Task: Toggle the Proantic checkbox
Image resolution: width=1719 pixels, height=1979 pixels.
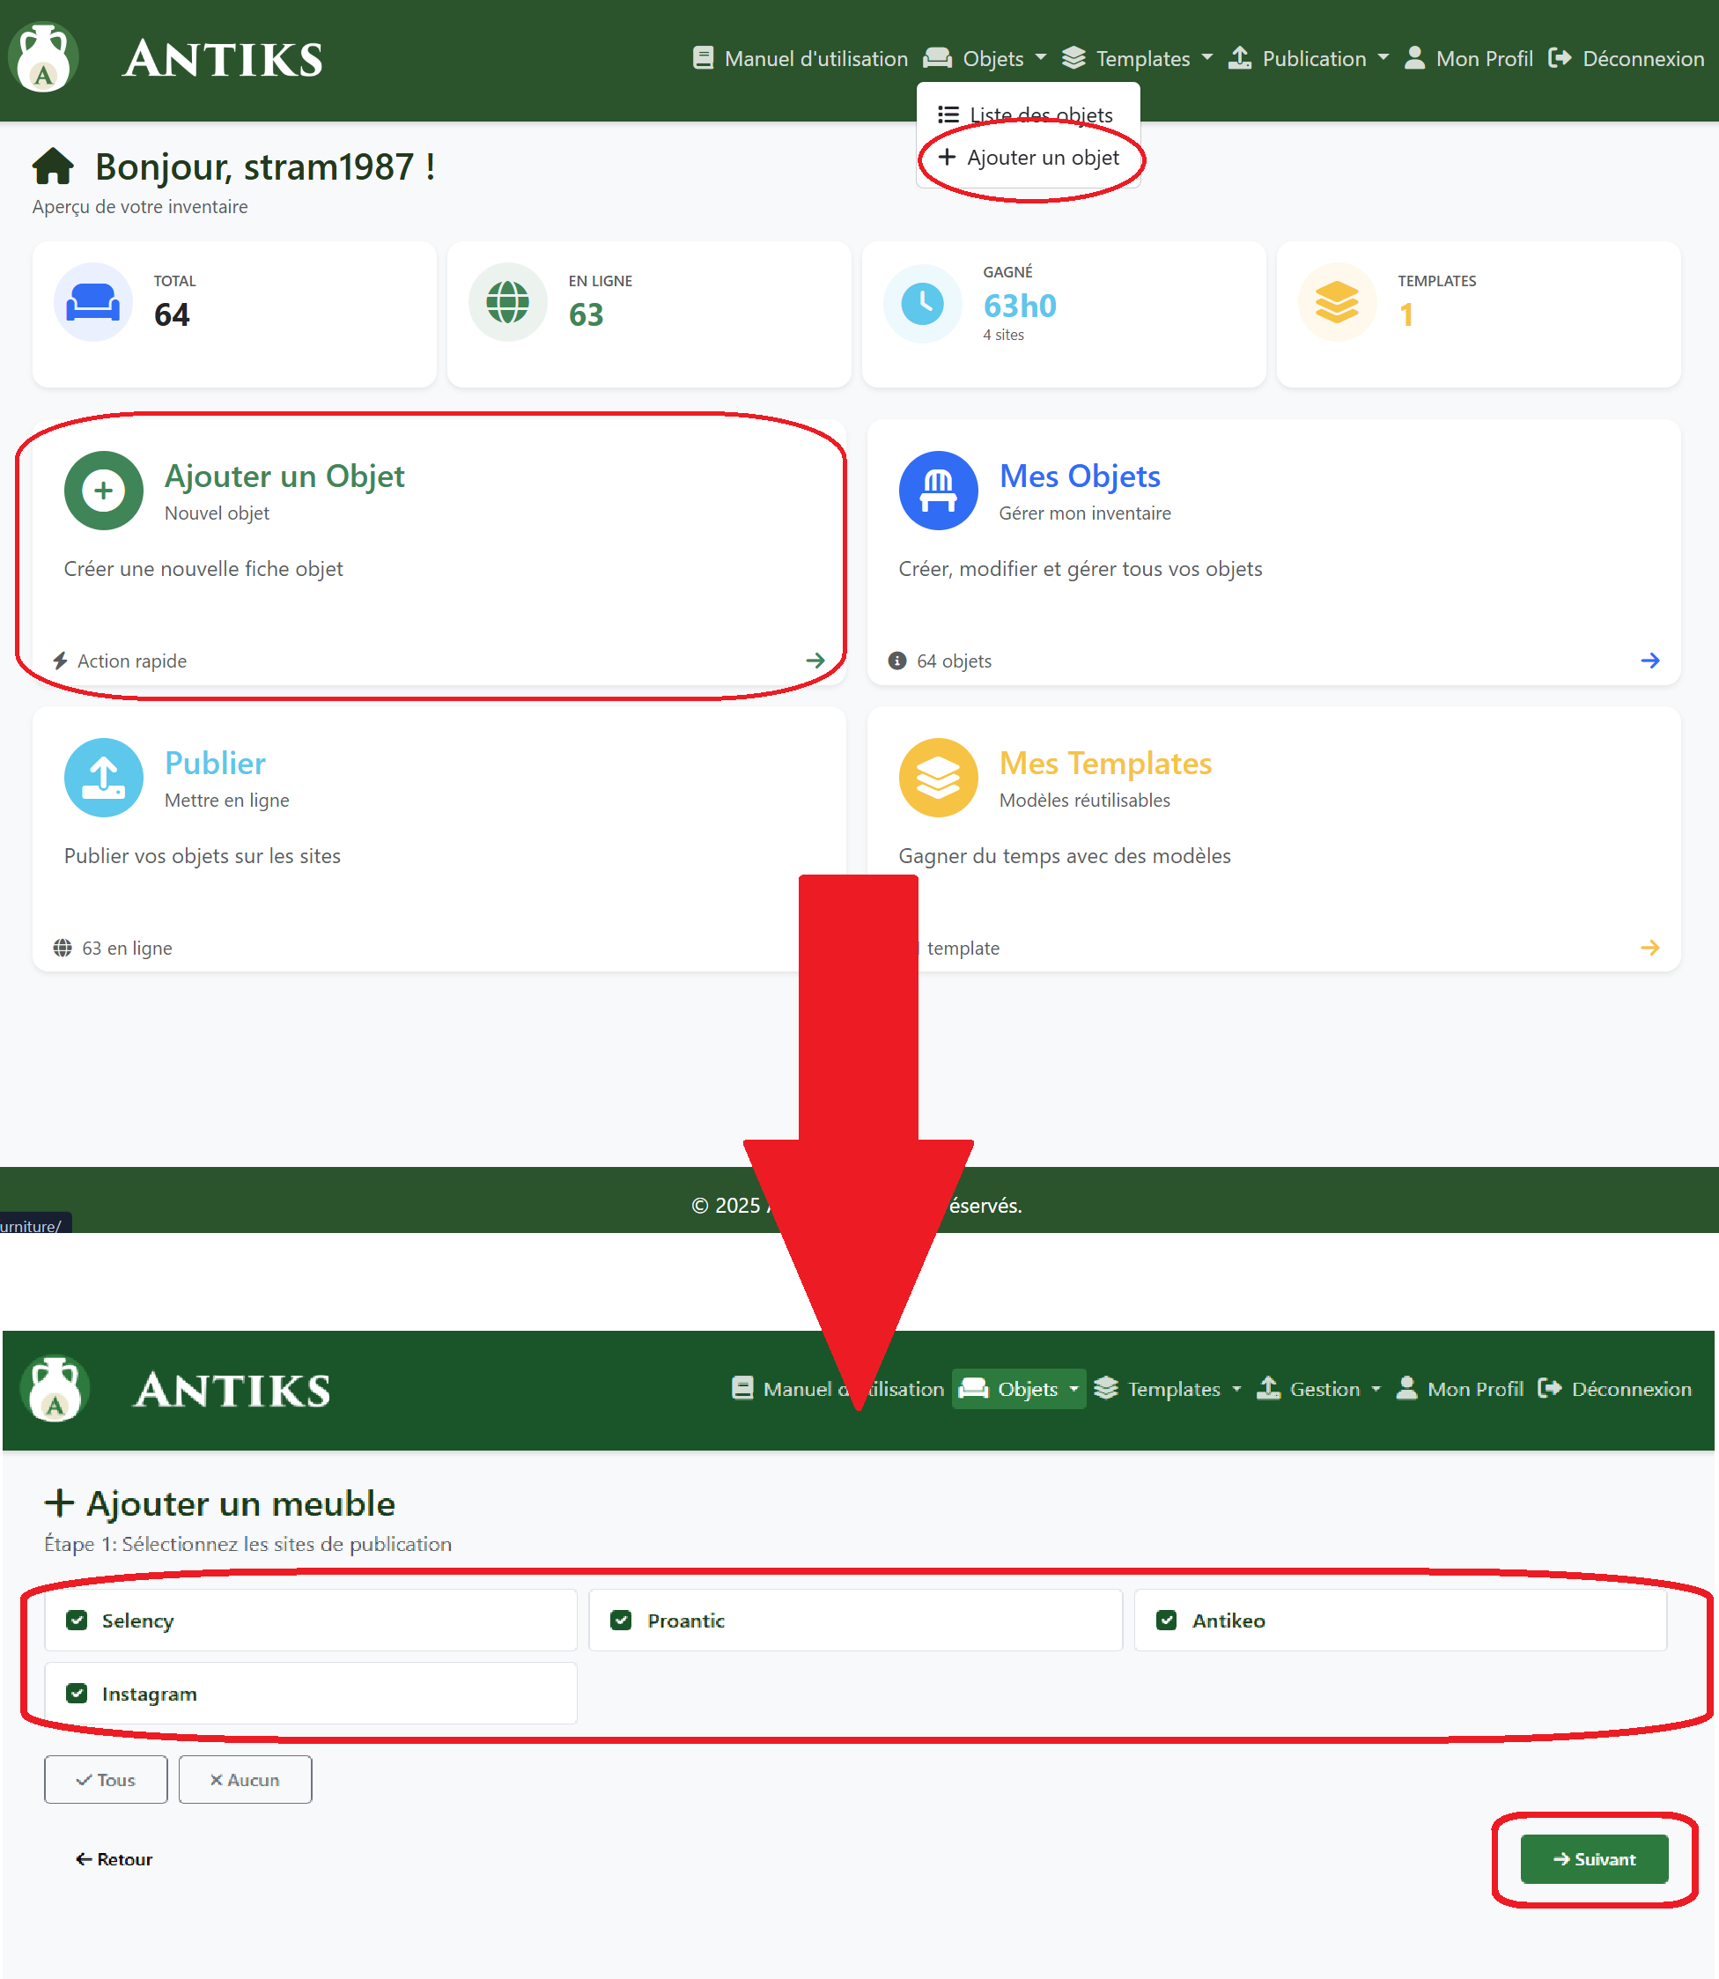Action: (x=622, y=1621)
